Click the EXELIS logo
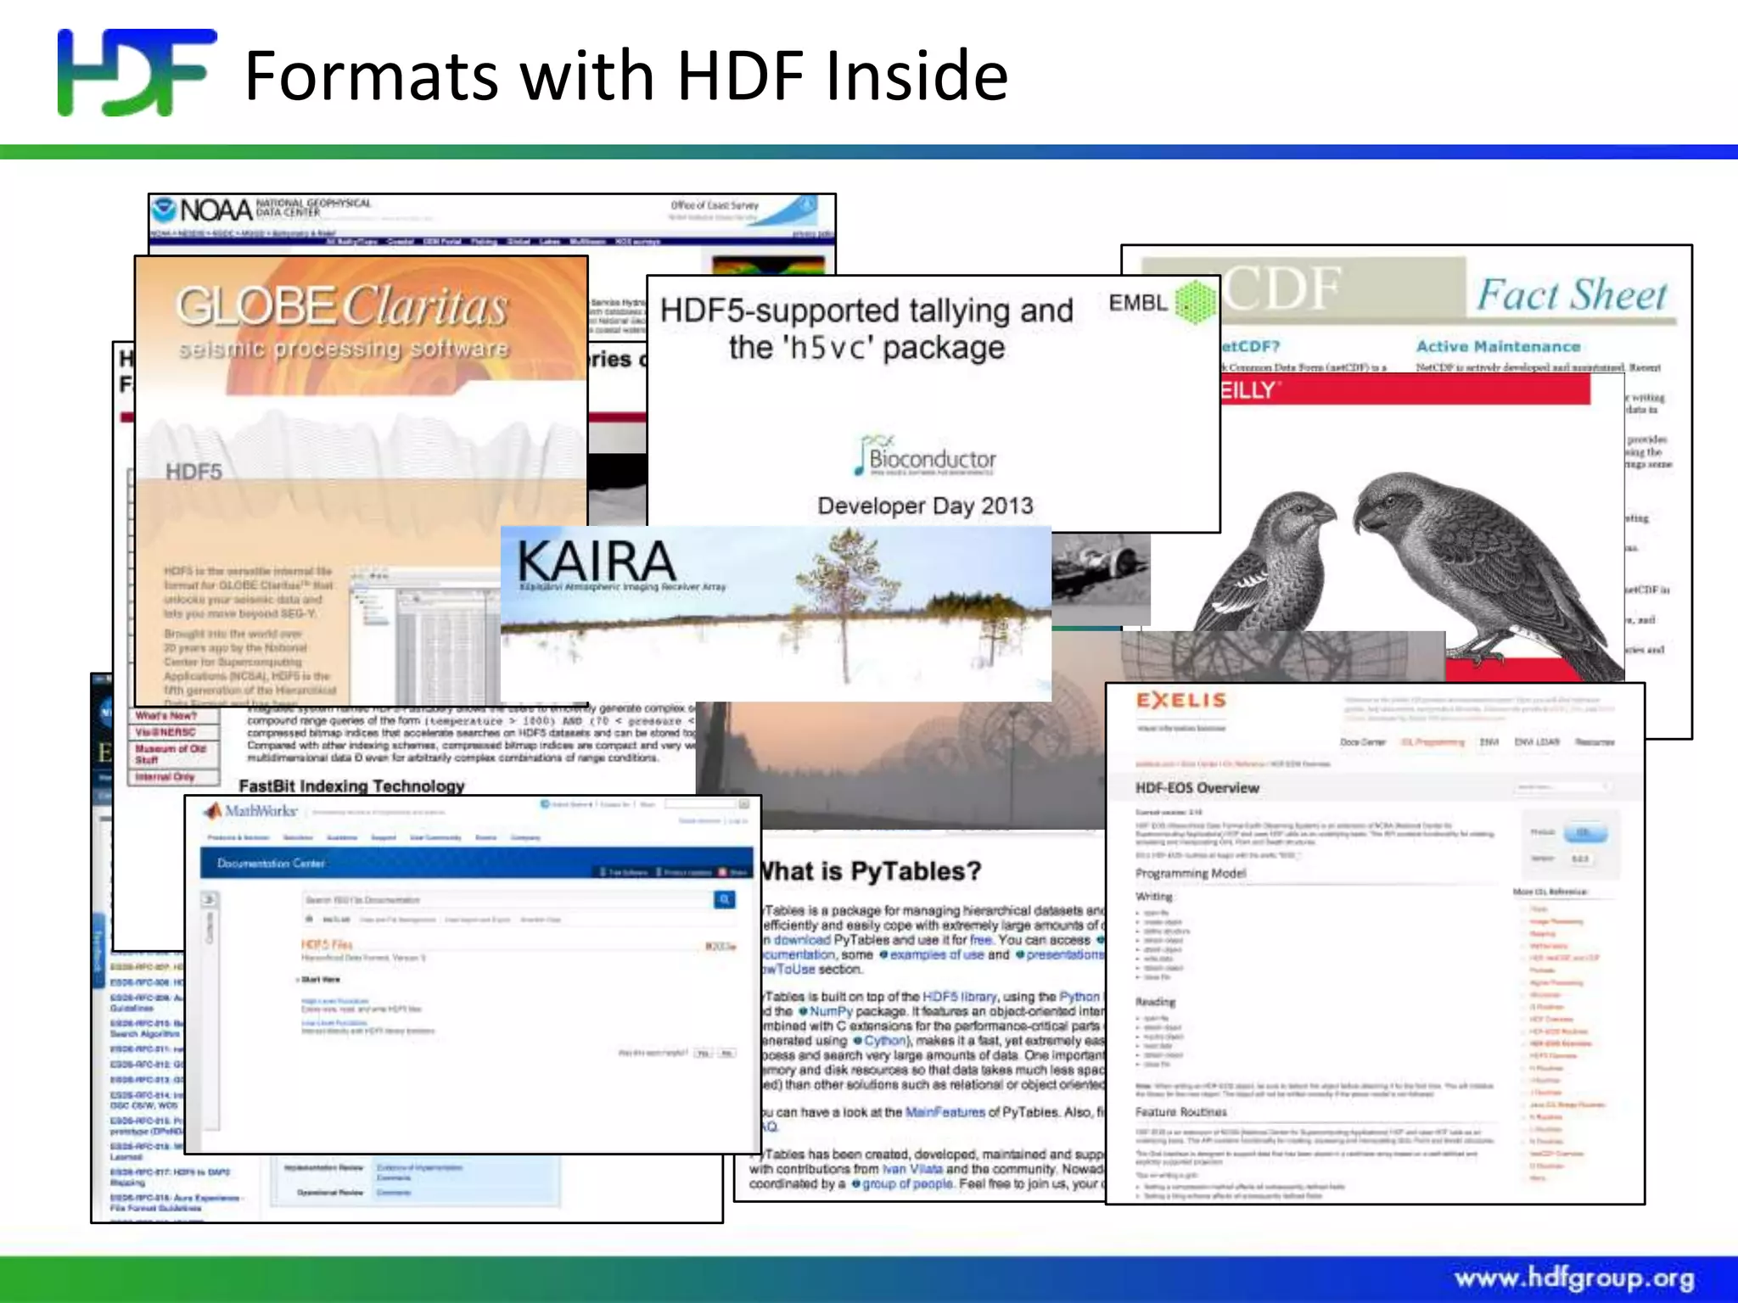This screenshot has width=1738, height=1303. tap(1181, 700)
